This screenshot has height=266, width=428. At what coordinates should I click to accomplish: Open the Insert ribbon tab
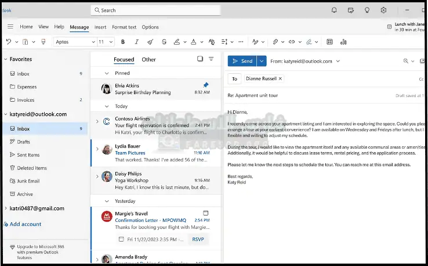click(100, 27)
